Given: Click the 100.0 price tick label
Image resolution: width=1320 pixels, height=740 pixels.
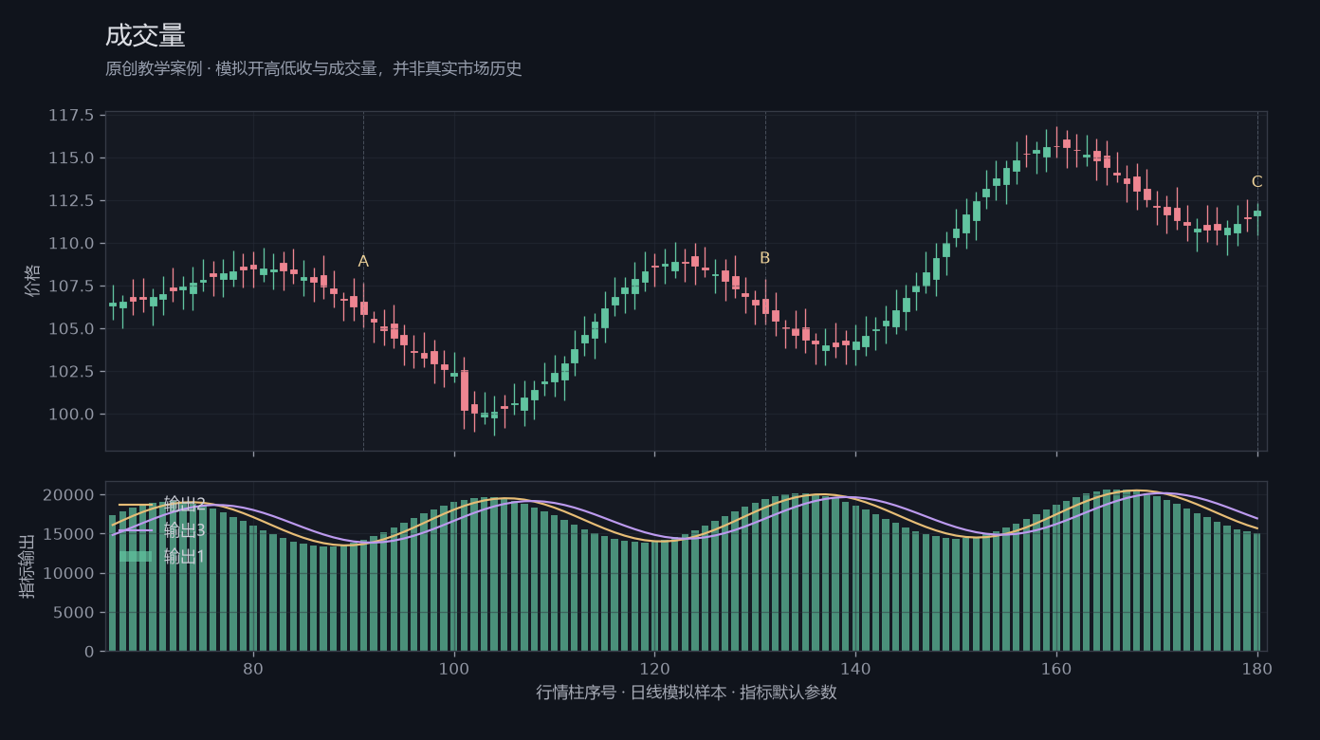Looking at the screenshot, I should point(71,414).
